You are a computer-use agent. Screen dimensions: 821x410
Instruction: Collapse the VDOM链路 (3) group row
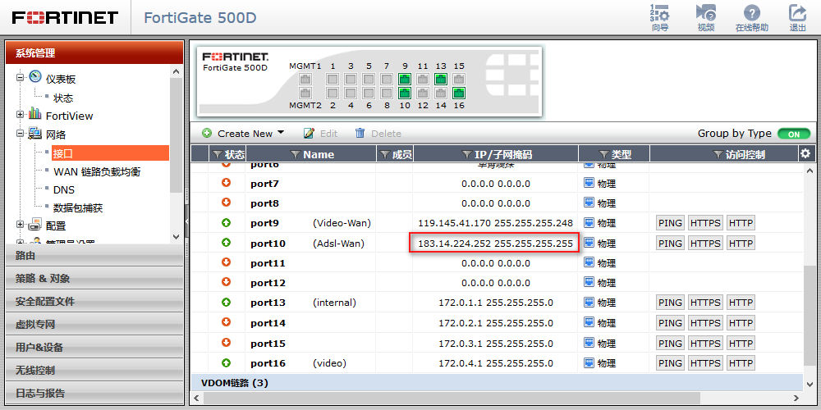(495, 383)
